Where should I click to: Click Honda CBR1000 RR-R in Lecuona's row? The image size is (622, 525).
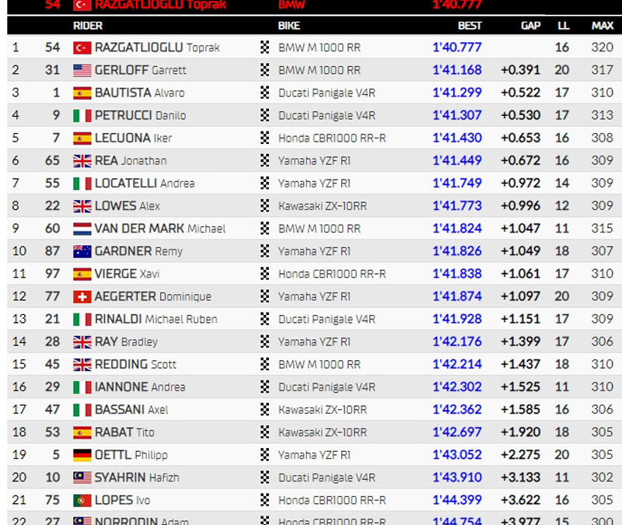click(332, 138)
